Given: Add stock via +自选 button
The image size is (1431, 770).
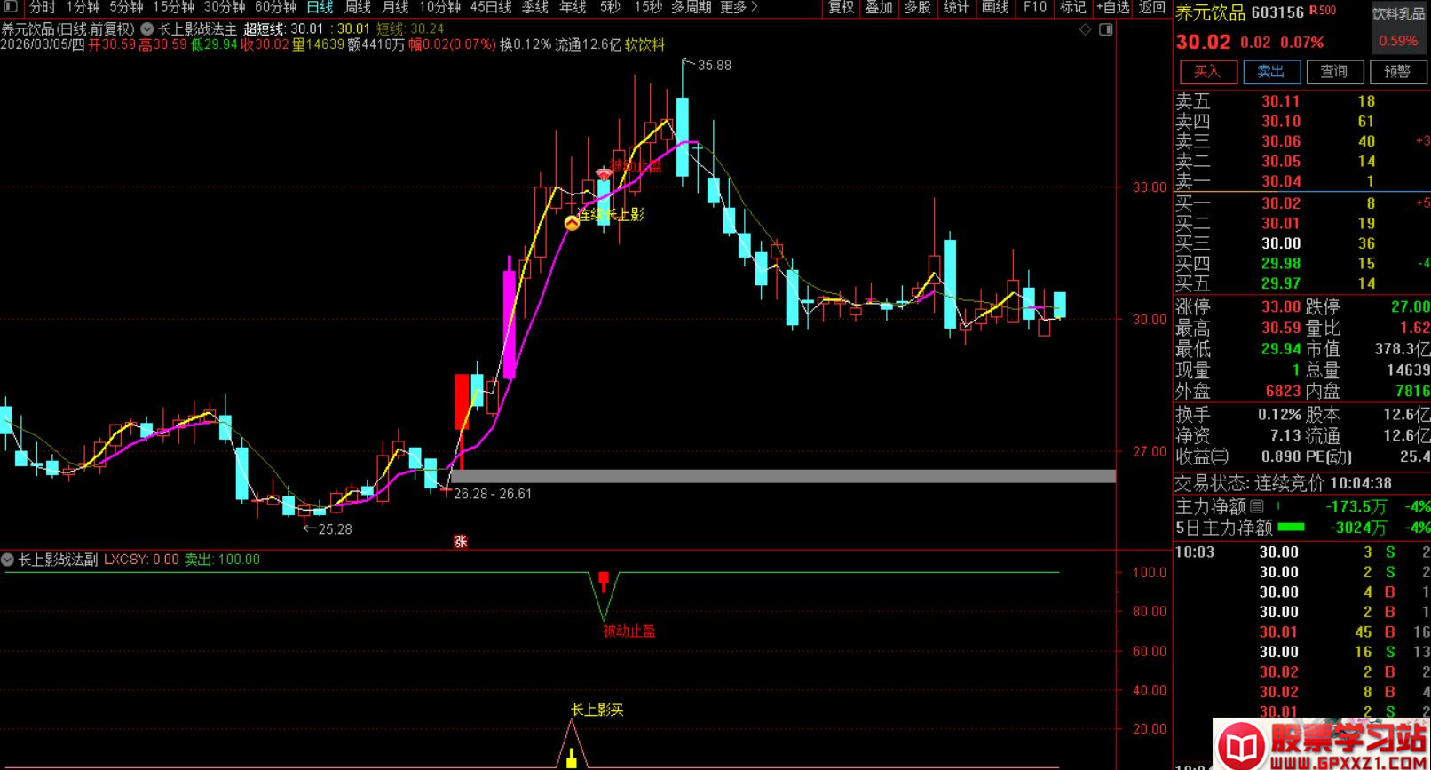Looking at the screenshot, I should coord(1112,7).
